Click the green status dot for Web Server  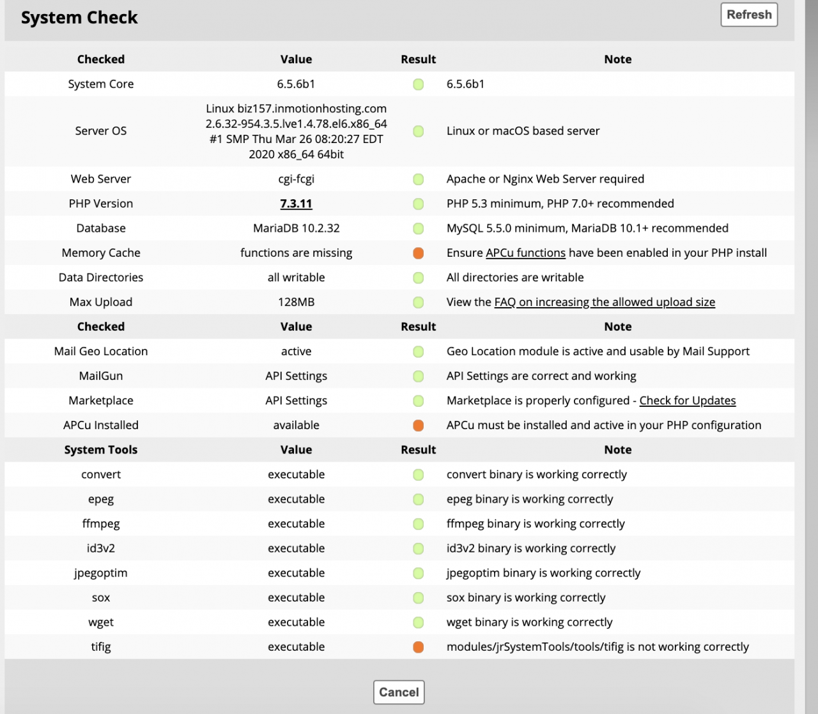click(419, 179)
